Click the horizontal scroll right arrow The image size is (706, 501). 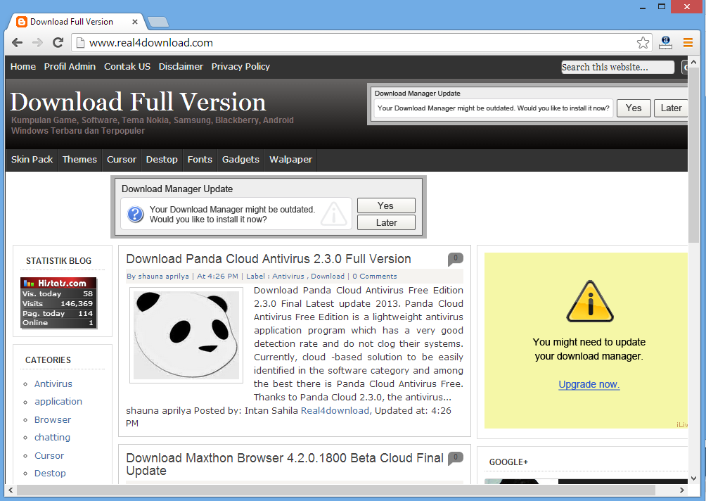pyautogui.click(x=681, y=490)
